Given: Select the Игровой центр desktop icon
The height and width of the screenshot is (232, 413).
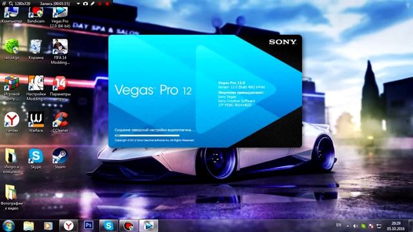Looking at the screenshot, I should (x=12, y=88).
